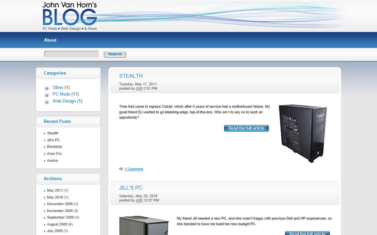The height and width of the screenshot is (235, 377).
Task: Click the bullet icon beside Web Design category
Action: coord(47,101)
